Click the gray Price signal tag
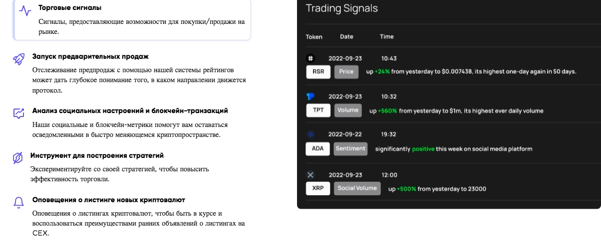 point(346,72)
